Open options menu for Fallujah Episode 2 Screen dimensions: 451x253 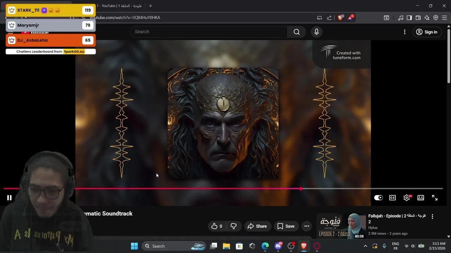(432, 217)
